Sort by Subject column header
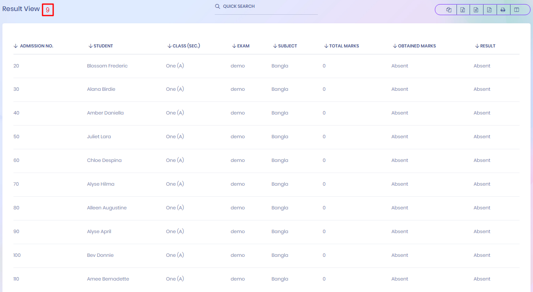The height and width of the screenshot is (292, 533). click(x=287, y=46)
